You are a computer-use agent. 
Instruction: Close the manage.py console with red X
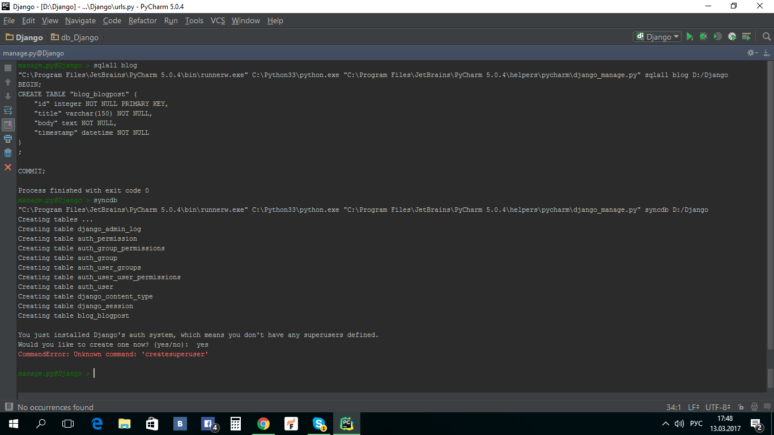(8, 167)
